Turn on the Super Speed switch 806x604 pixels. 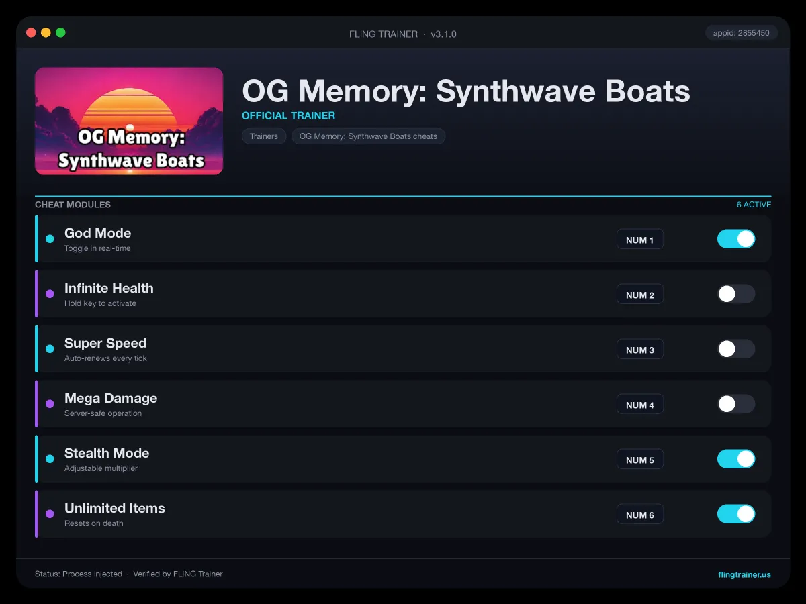[x=736, y=349]
